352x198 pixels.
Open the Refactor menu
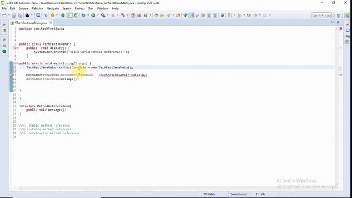37,9
